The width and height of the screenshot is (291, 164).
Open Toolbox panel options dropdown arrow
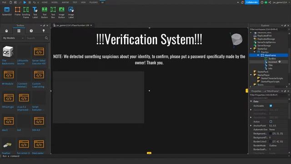[x=41, y=26]
